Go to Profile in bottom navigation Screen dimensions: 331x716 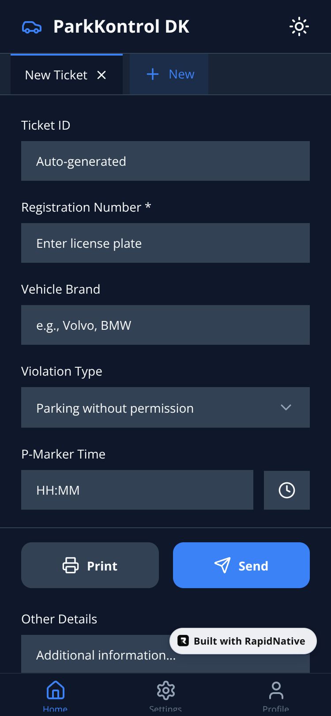(x=276, y=694)
